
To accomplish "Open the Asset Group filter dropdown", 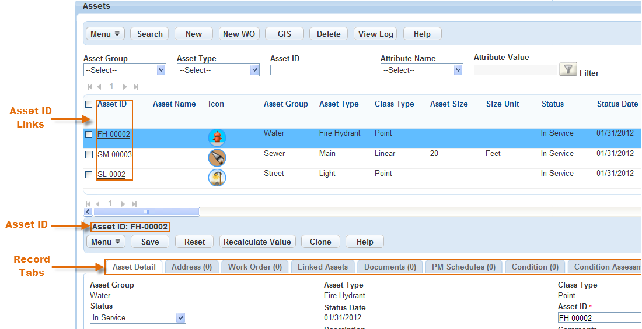I will click(x=161, y=70).
